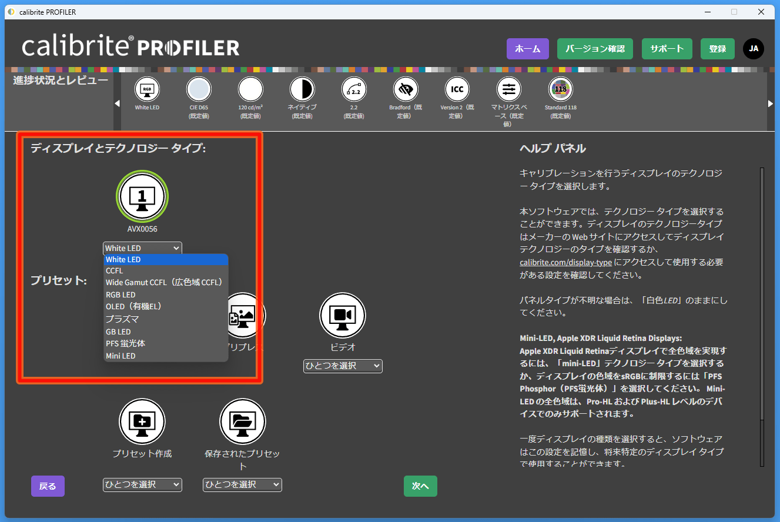This screenshot has width=780, height=522.
Task: Click the サポート button
Action: tap(667, 49)
